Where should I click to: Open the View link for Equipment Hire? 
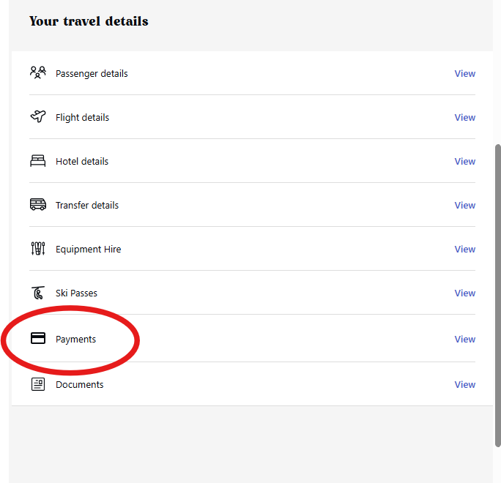point(465,249)
